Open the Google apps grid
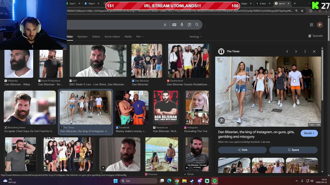The width and height of the screenshot is (330, 185). [x=311, y=25]
